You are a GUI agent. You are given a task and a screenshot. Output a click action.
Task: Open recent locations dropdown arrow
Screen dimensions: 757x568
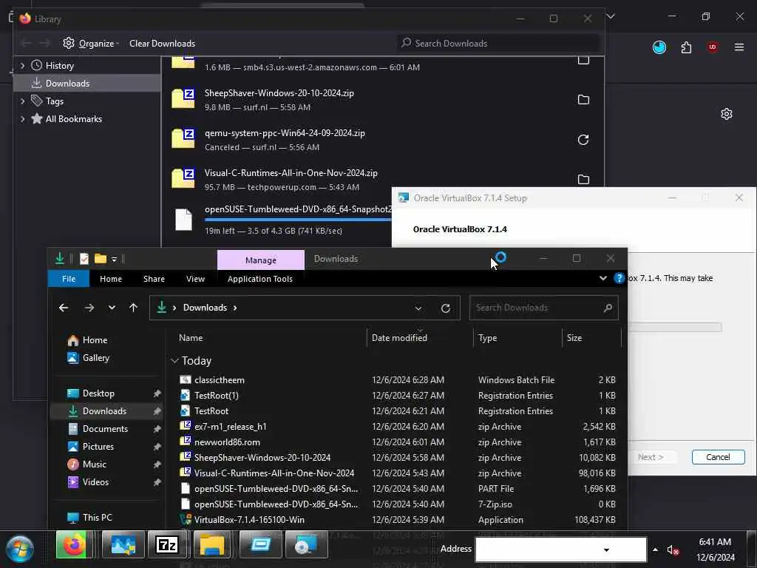tap(112, 308)
